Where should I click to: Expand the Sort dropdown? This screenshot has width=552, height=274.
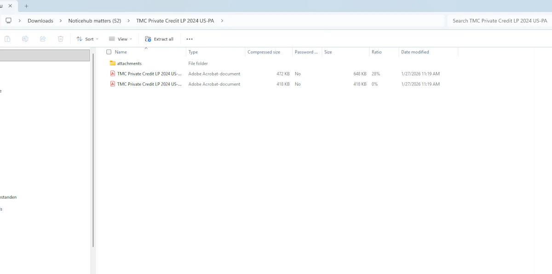click(x=87, y=39)
